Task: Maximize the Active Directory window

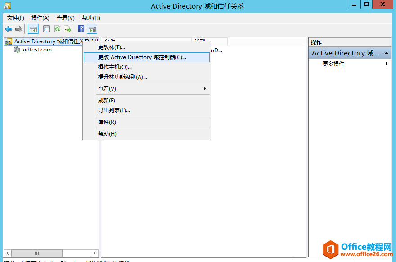Action: click(367, 5)
